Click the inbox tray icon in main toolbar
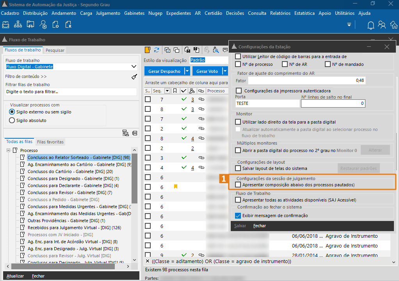The height and width of the screenshot is (281, 399). coord(5,25)
